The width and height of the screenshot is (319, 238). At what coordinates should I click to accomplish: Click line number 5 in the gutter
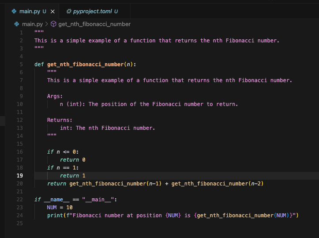(21, 64)
